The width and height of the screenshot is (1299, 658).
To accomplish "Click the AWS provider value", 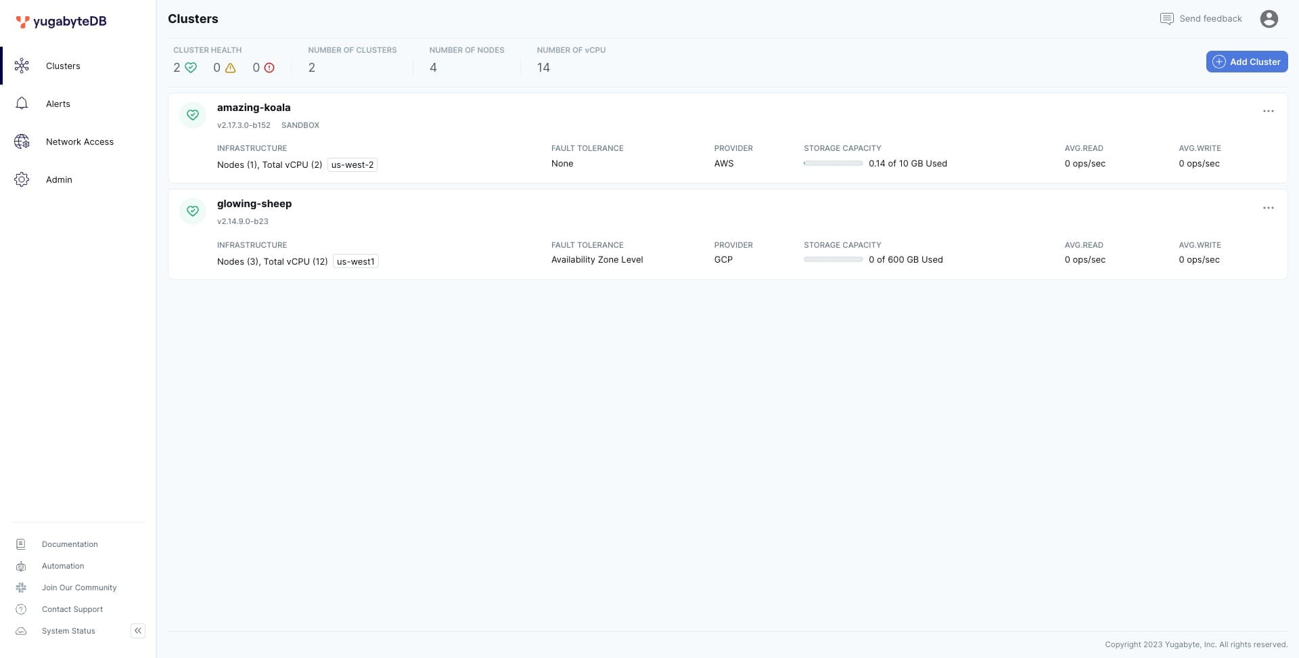I will click(x=724, y=163).
